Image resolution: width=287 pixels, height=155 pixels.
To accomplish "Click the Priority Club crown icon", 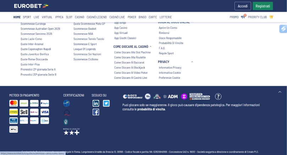I will pos(271,17).
